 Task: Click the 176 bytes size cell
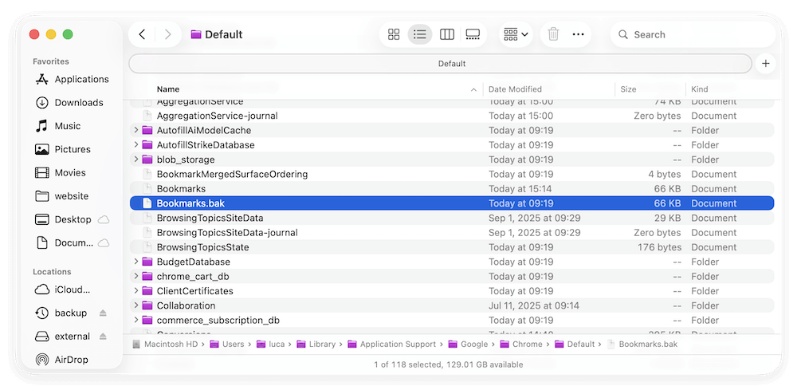(659, 247)
